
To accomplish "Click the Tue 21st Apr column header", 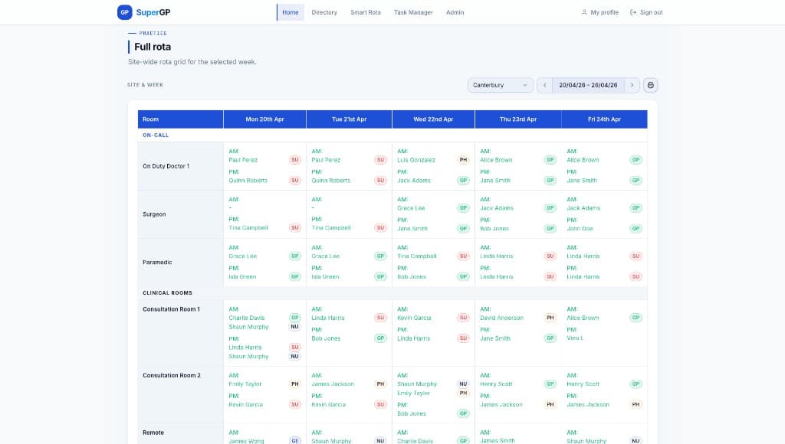I will click(x=349, y=119).
